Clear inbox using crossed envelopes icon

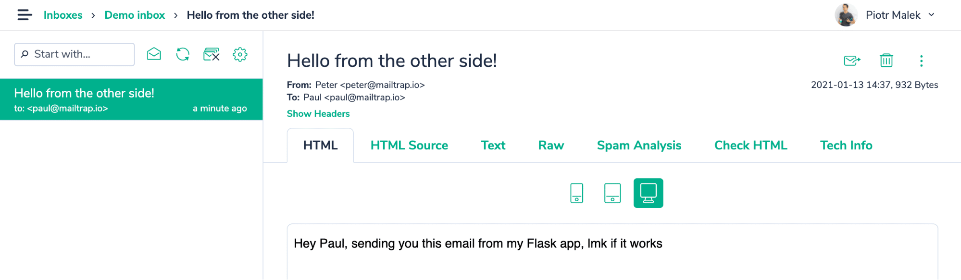pyautogui.click(x=212, y=54)
